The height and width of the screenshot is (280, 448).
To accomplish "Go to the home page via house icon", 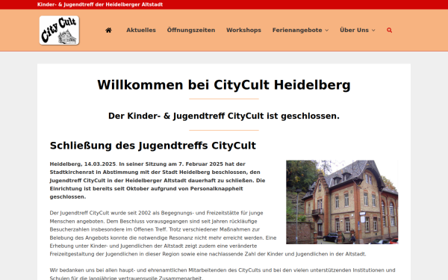I will click(108, 31).
